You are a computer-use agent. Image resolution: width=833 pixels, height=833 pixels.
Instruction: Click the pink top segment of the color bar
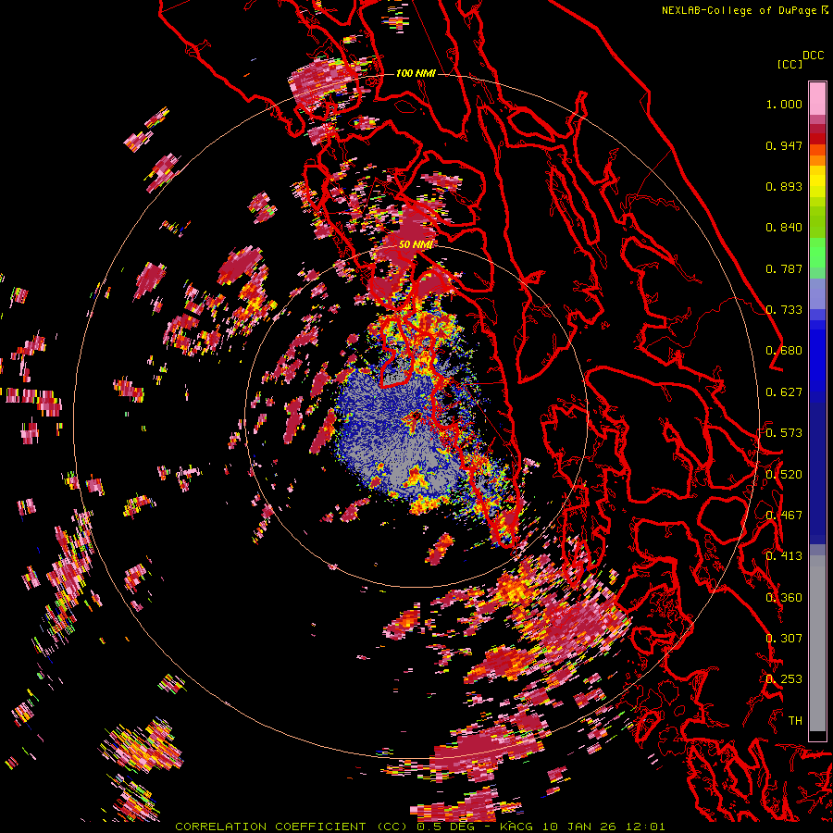[817, 98]
